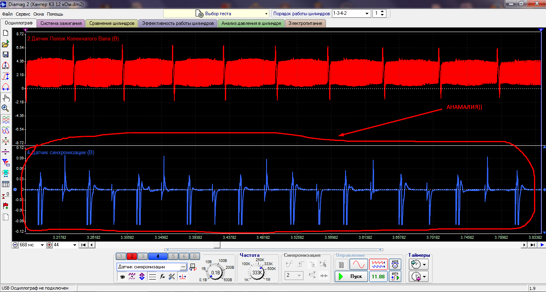
Task: Select the vertical scale fit tool
Action: [x=6, y=76]
